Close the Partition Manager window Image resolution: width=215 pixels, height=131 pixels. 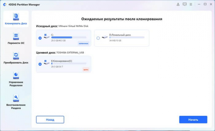click(211, 4)
